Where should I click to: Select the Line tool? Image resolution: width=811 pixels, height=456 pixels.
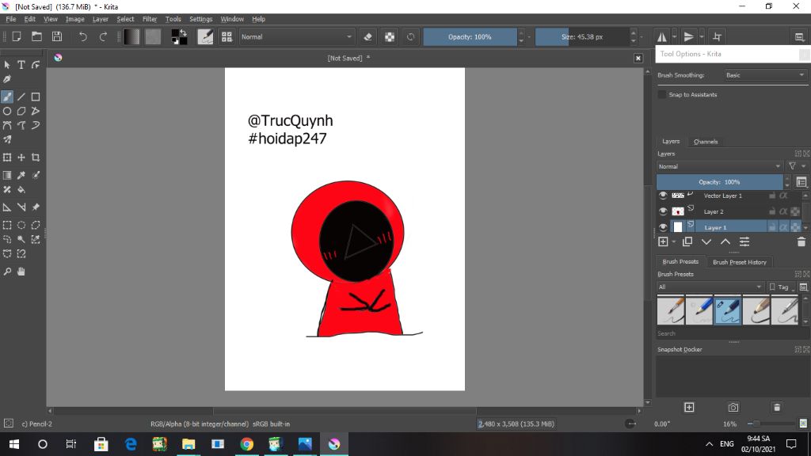[x=21, y=97]
